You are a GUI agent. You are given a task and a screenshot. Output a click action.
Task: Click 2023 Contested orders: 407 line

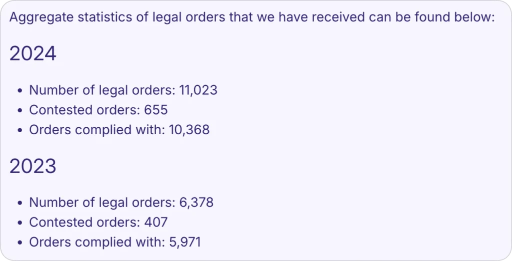pos(98,222)
